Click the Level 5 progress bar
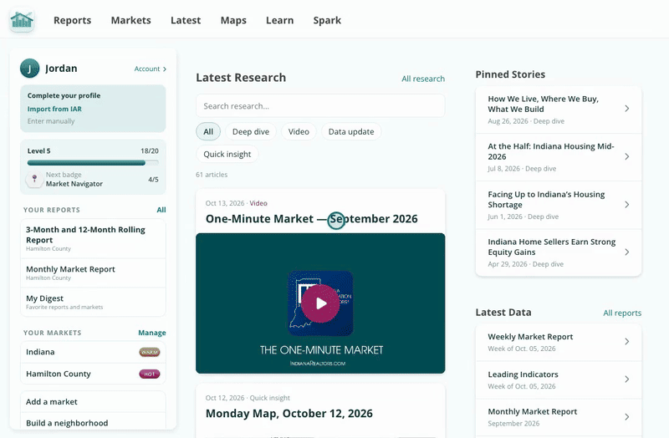669x438 pixels. [93, 162]
